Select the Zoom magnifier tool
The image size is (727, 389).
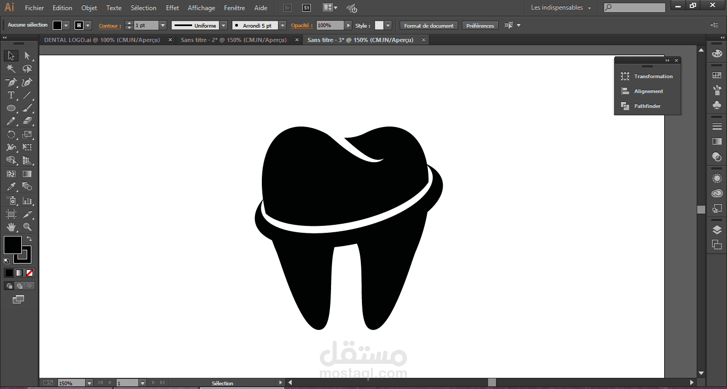click(x=27, y=227)
